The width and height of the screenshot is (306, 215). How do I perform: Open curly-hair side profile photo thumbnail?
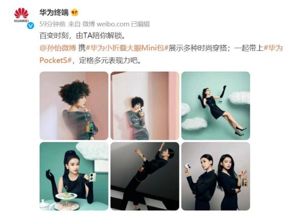[74, 106]
